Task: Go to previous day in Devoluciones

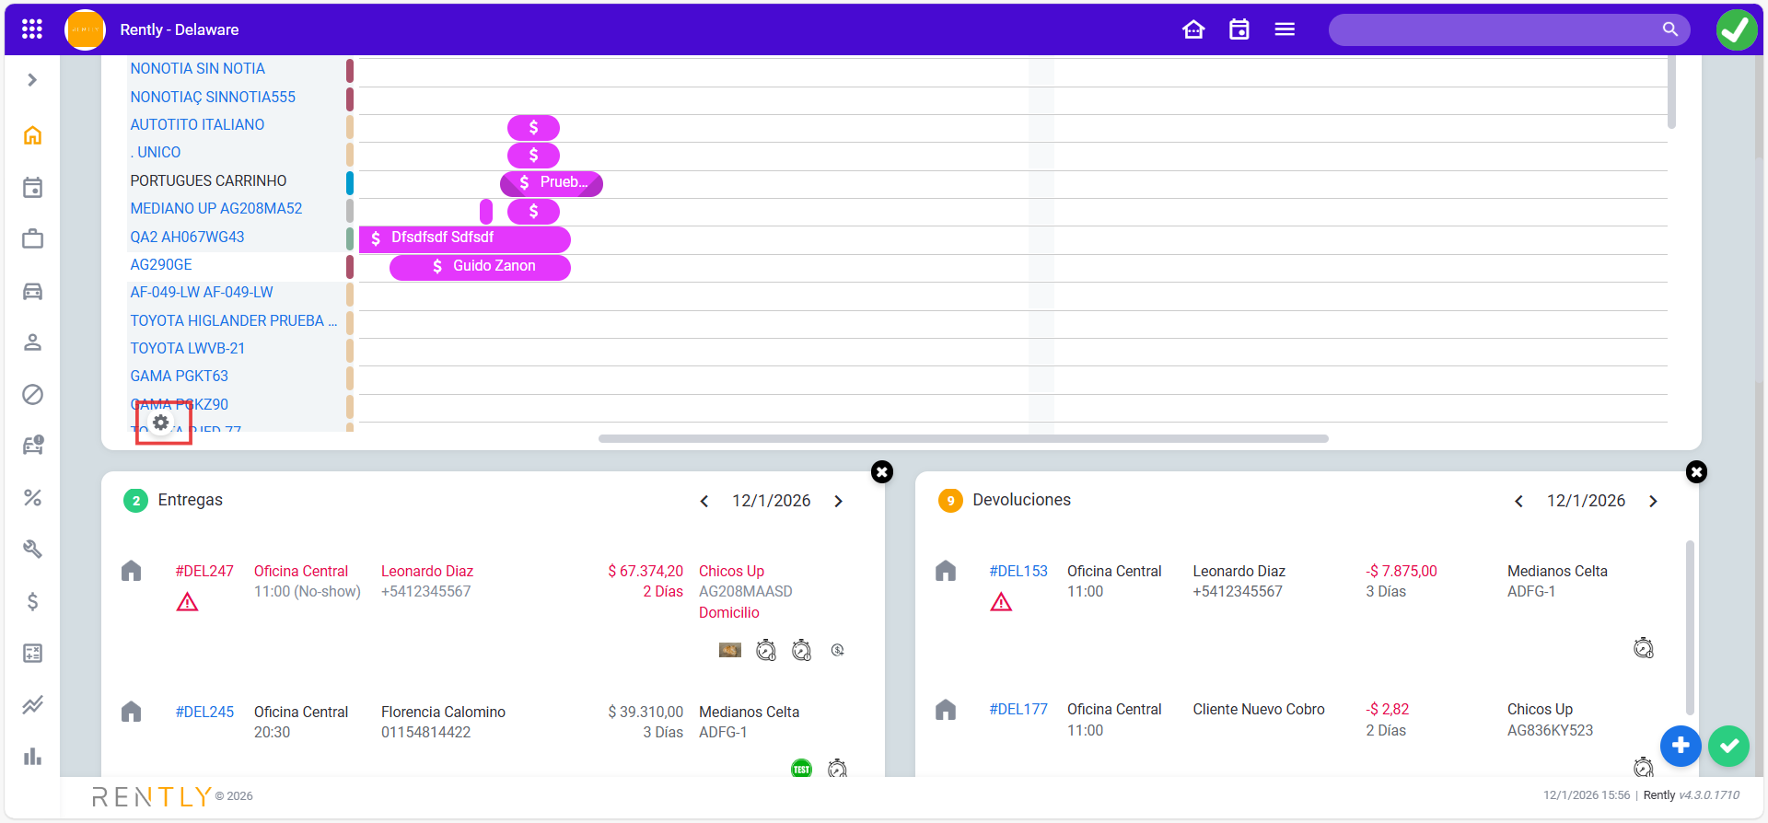Action: pyautogui.click(x=1518, y=501)
